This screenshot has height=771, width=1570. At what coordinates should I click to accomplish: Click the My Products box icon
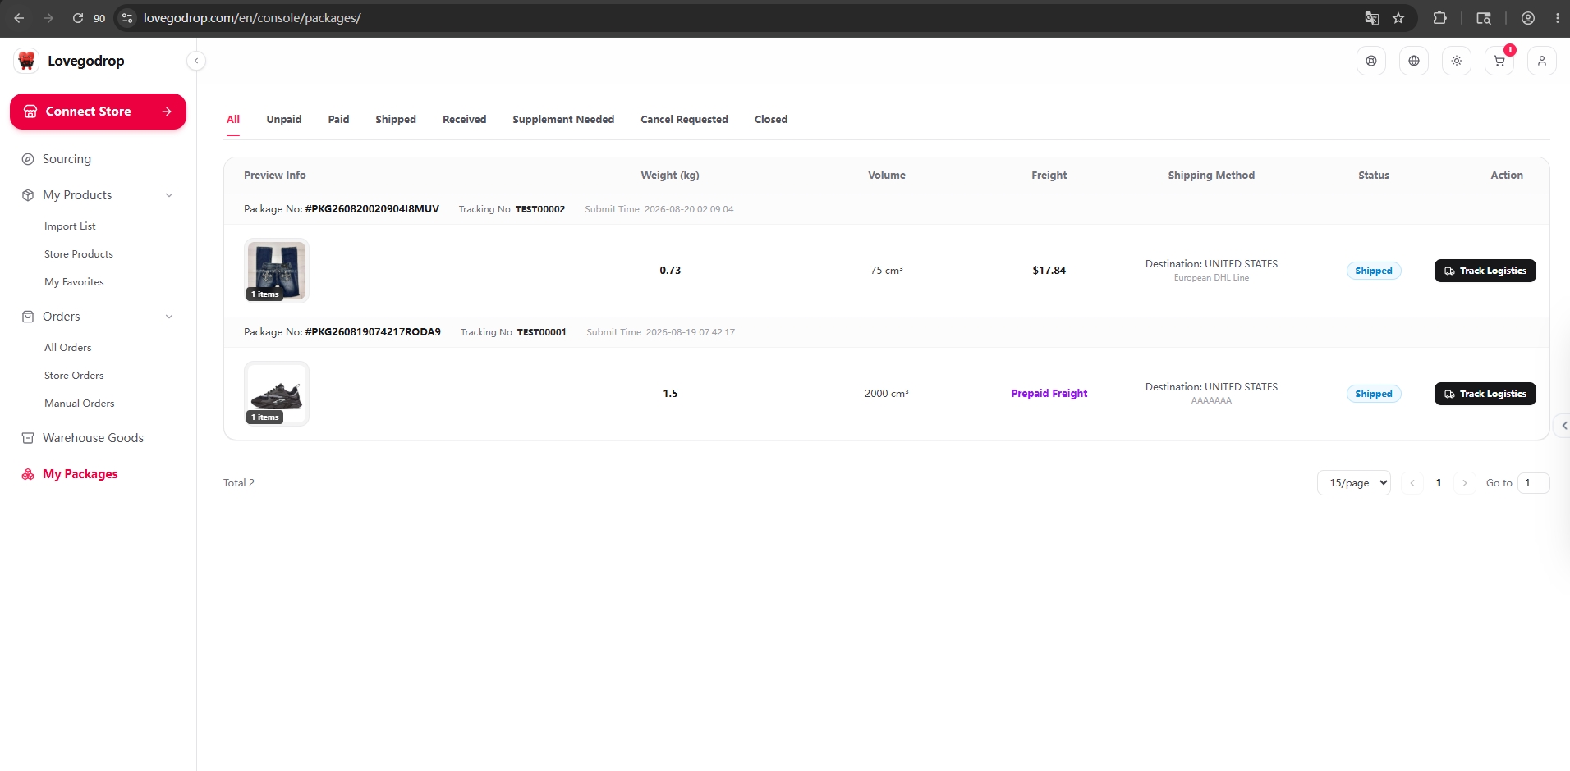28,195
